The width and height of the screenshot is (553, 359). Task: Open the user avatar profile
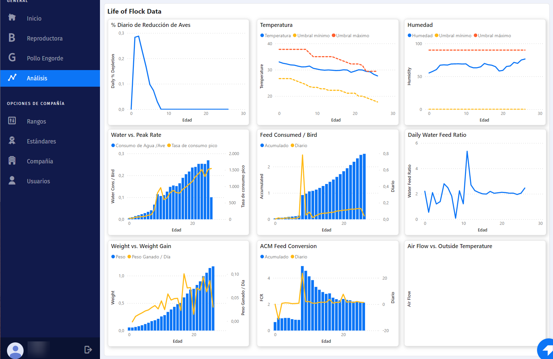tap(15, 350)
